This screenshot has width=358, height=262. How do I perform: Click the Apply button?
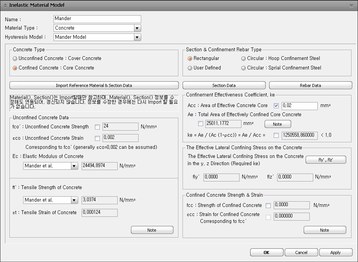[x=336, y=253]
